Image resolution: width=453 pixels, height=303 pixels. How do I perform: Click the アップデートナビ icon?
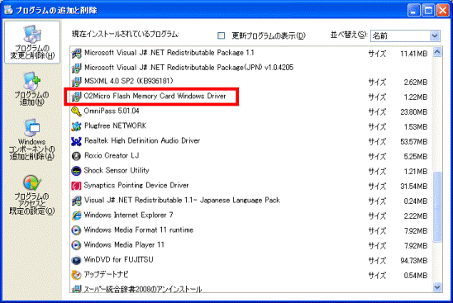pyautogui.click(x=76, y=275)
